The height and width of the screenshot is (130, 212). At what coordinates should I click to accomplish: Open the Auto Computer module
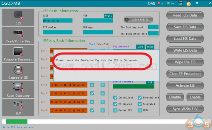[x=18, y=90]
